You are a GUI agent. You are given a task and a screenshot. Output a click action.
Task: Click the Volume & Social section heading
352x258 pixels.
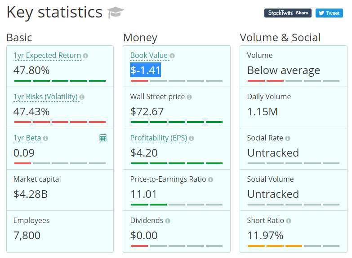tap(280, 37)
